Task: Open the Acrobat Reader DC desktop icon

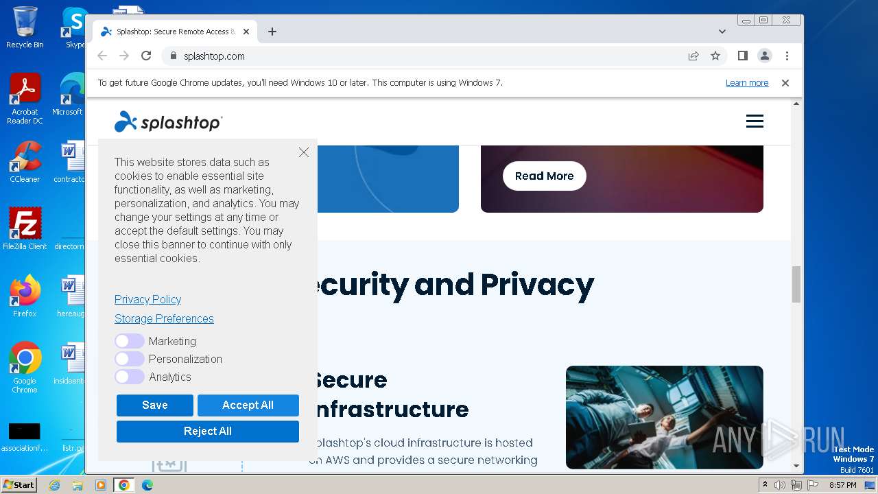Action: 25,99
